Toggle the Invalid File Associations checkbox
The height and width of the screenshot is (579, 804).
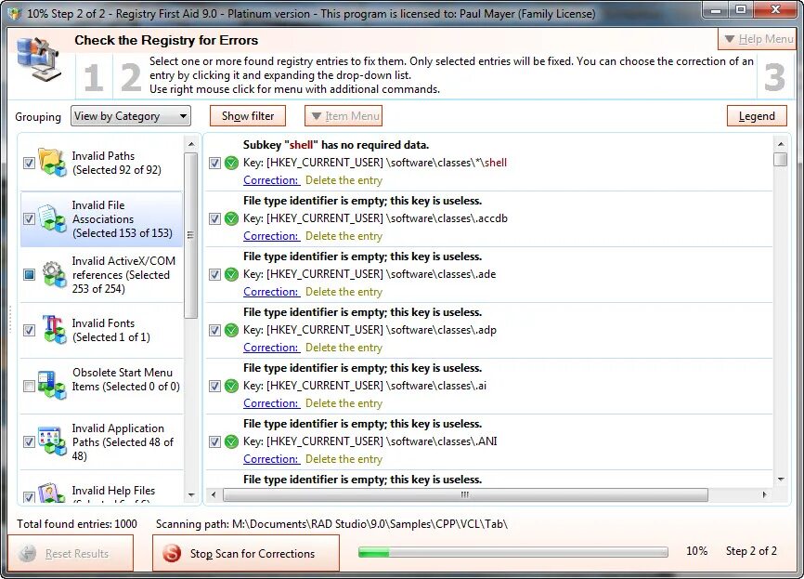click(29, 218)
